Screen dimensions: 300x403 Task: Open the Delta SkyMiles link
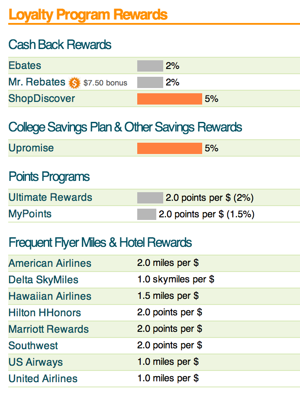[43, 280]
